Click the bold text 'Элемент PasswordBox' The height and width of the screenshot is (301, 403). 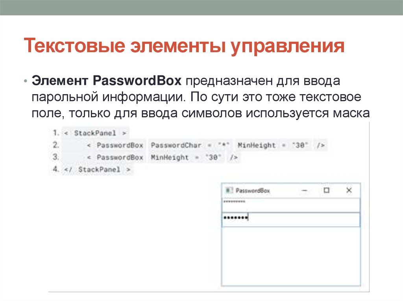106,80
